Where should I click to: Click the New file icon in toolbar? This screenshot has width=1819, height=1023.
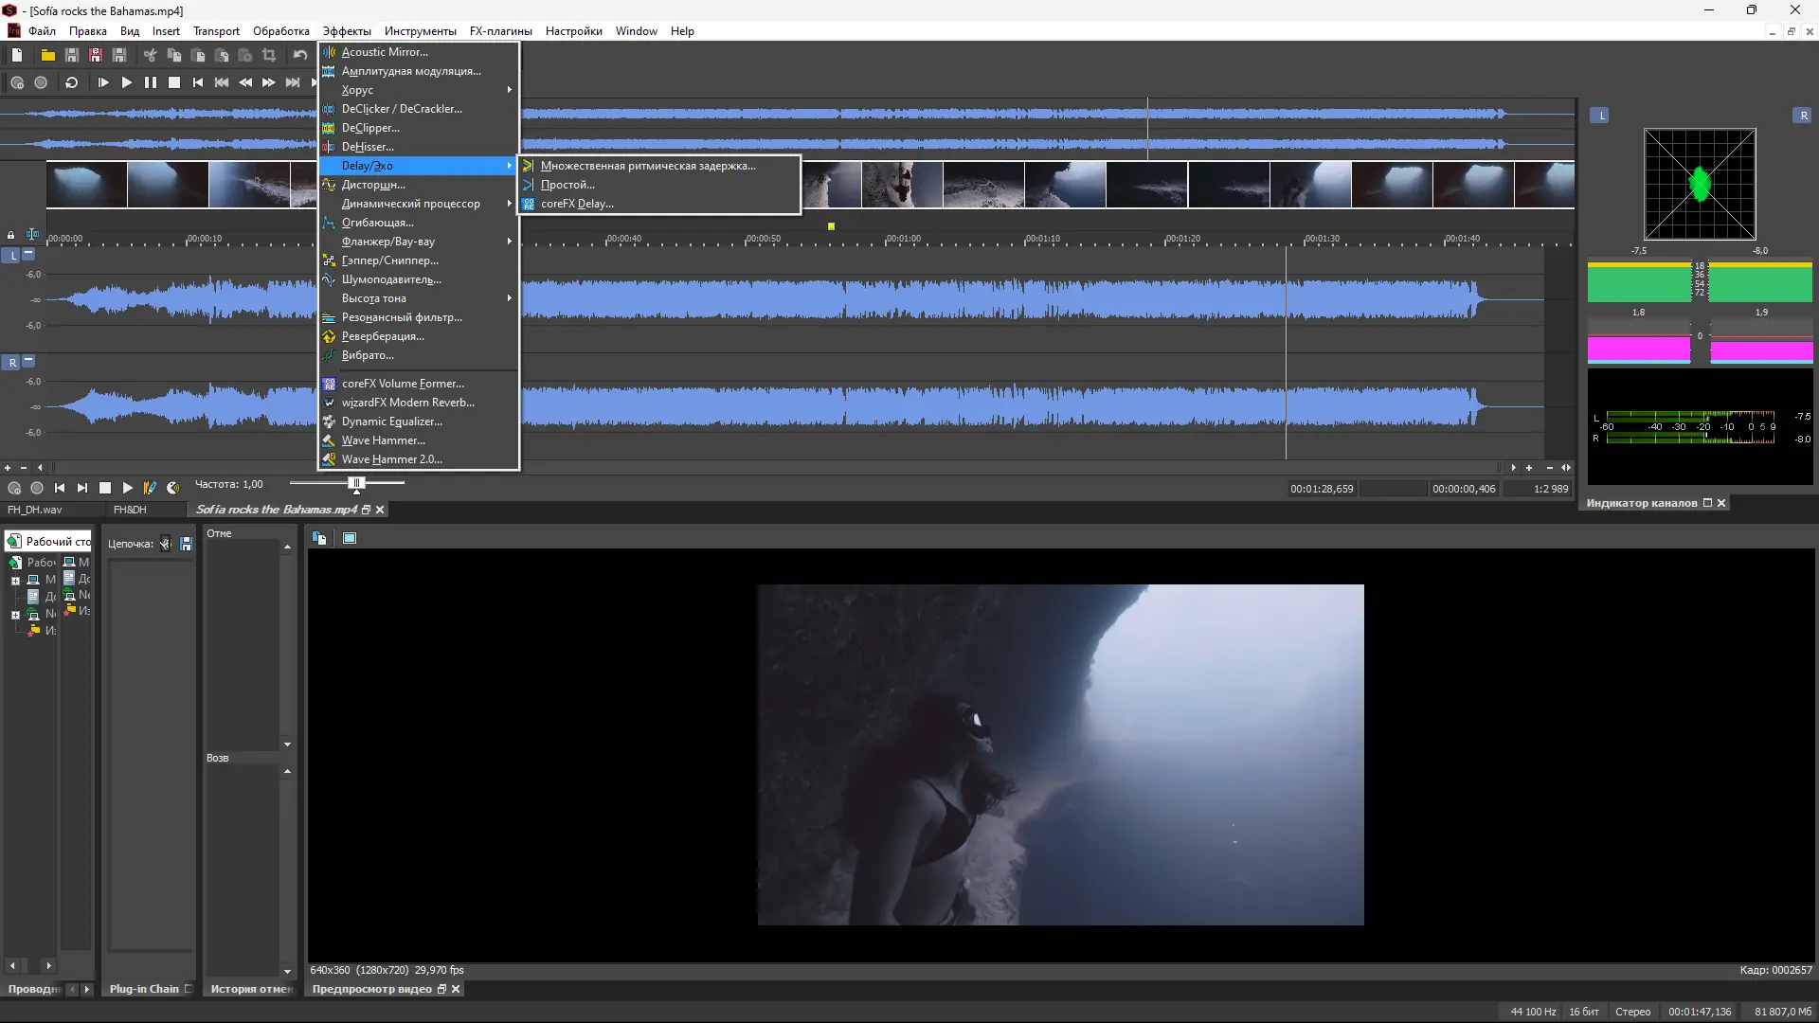coord(17,56)
